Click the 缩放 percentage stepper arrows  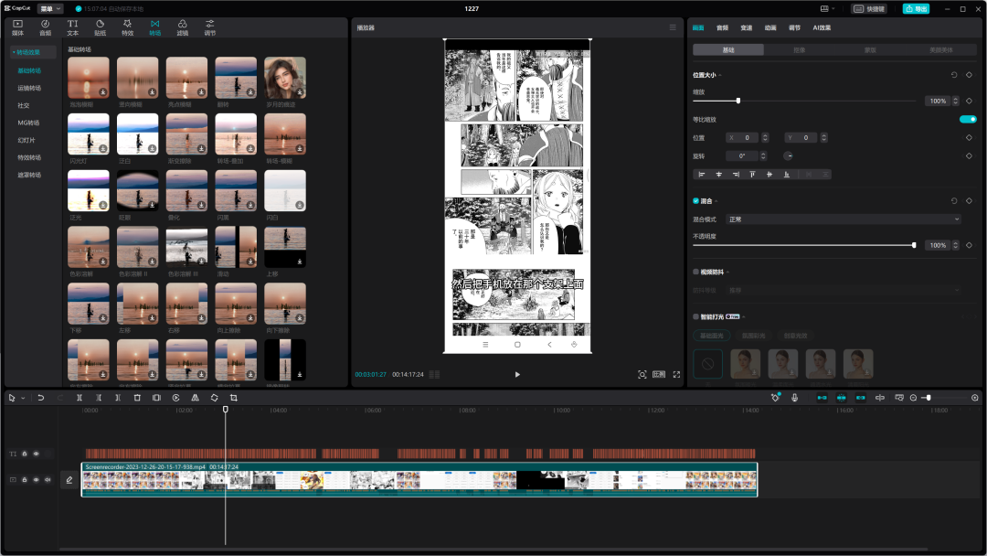point(956,101)
